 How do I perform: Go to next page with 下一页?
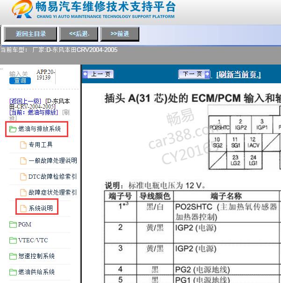pos(194,74)
